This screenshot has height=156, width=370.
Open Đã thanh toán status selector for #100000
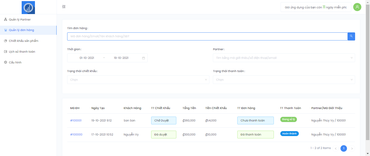pos(255,134)
